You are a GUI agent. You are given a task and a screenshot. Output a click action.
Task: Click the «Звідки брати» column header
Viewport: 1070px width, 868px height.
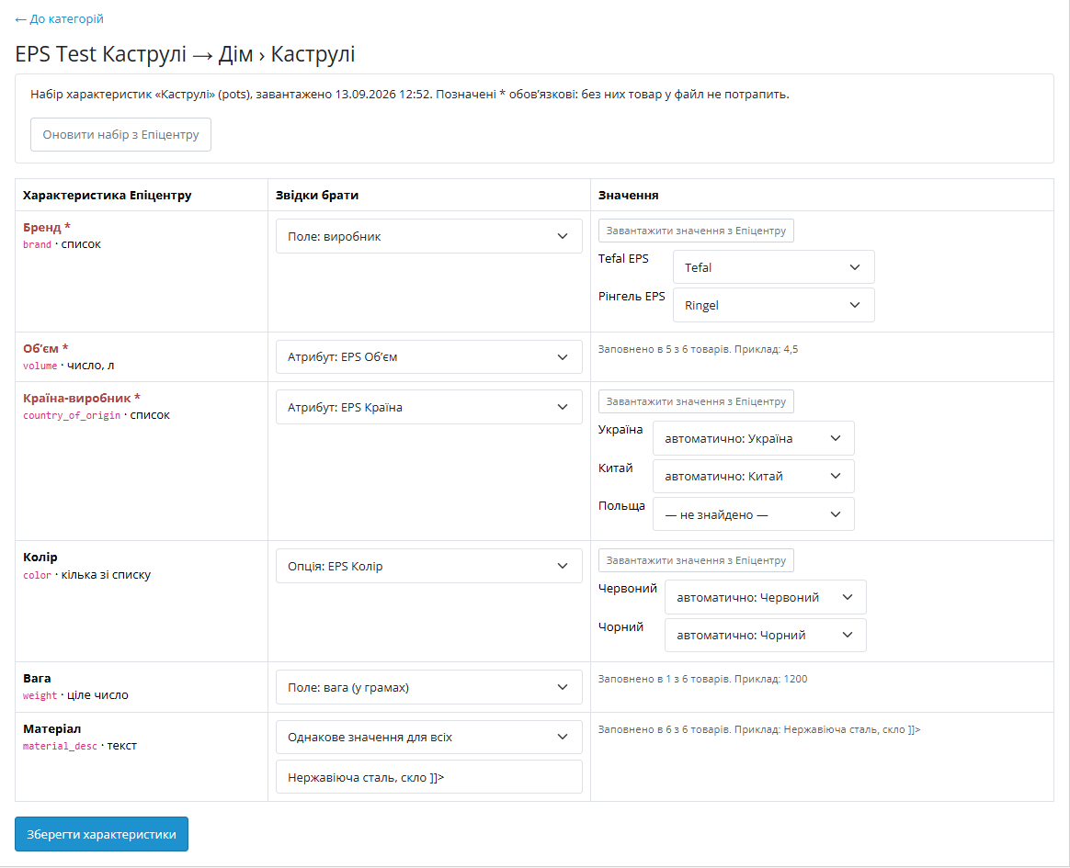pyautogui.click(x=317, y=195)
